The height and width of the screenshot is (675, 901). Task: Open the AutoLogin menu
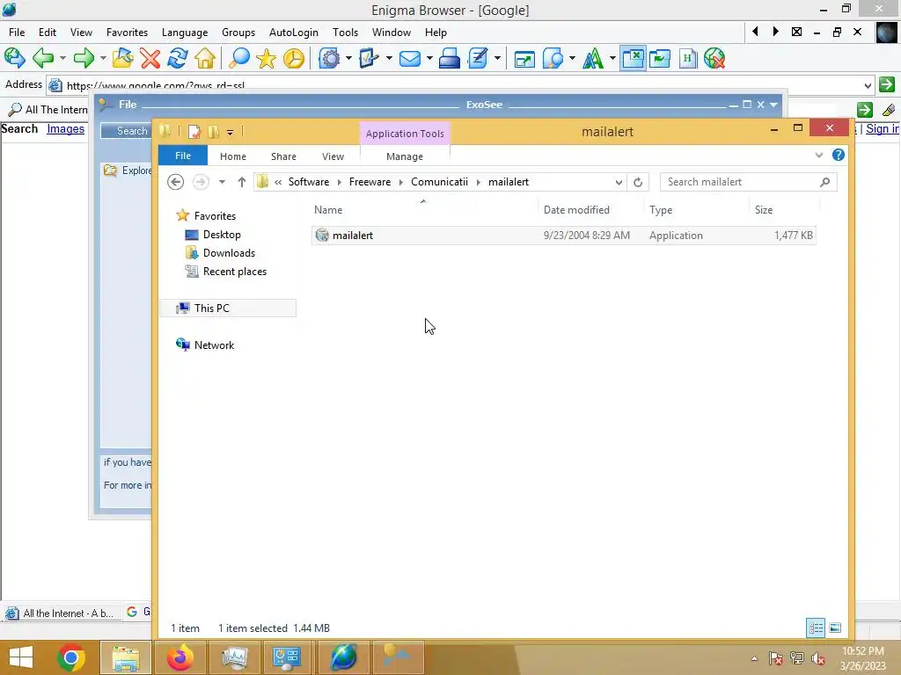294,33
